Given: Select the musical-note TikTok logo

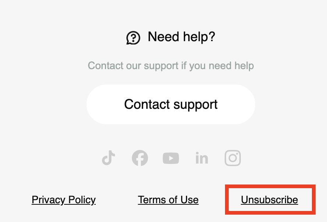Looking at the screenshot, I should [x=109, y=158].
